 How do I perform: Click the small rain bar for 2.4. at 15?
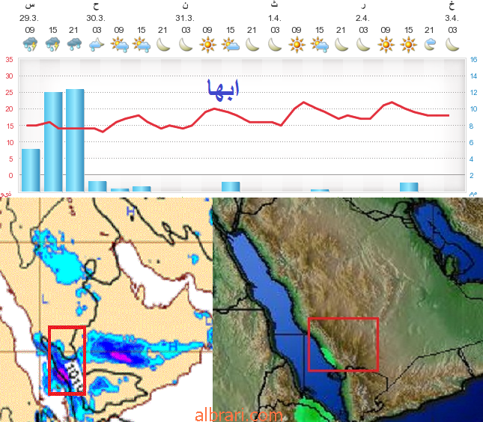coord(409,187)
